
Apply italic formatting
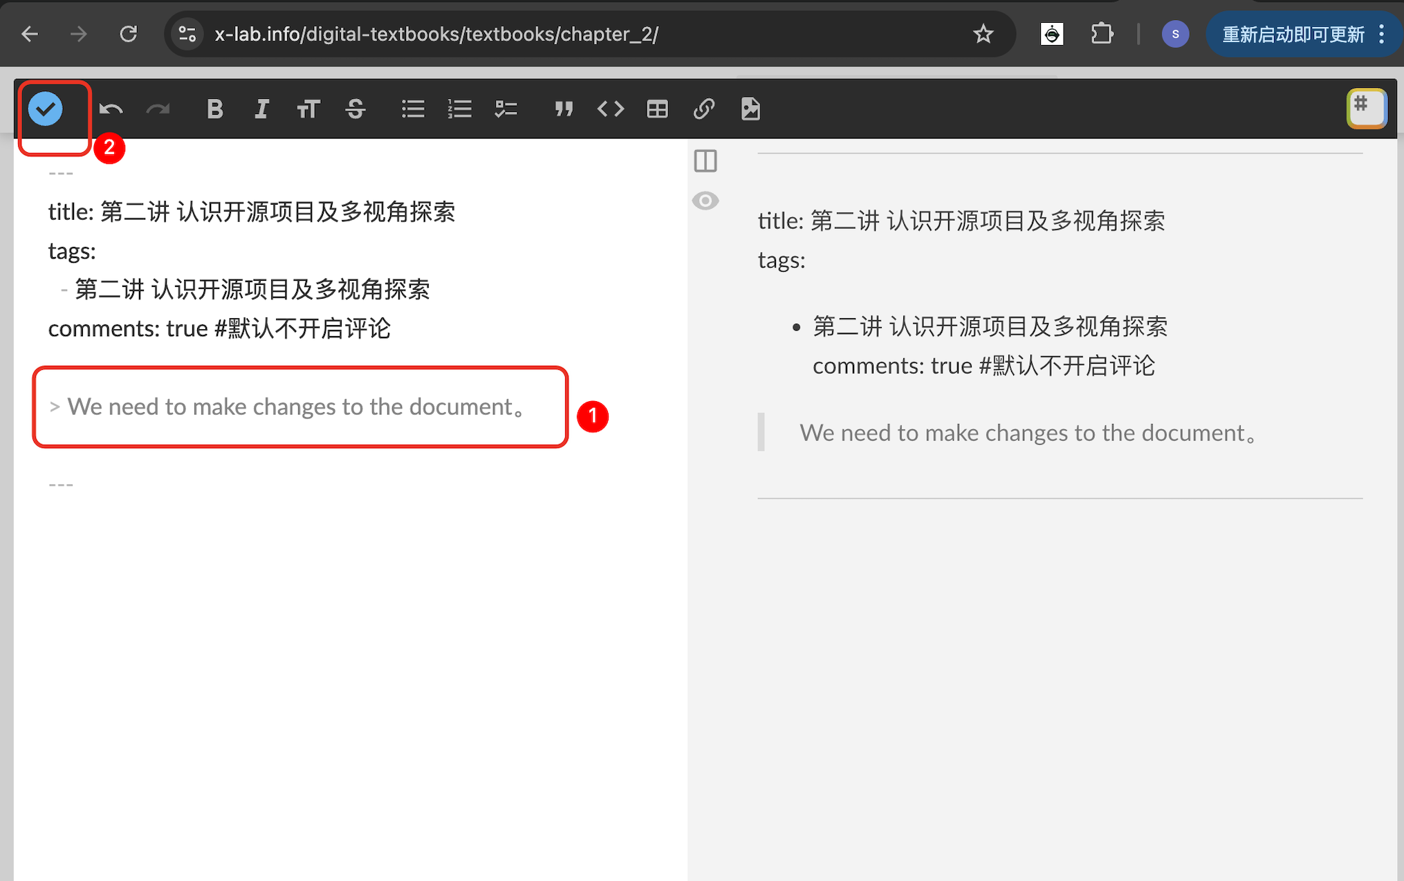click(261, 109)
